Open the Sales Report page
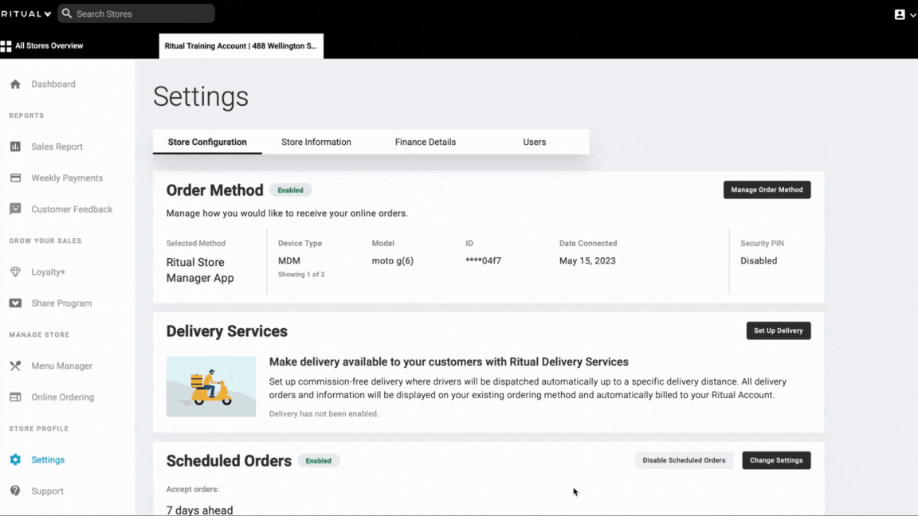918x516 pixels. click(57, 147)
